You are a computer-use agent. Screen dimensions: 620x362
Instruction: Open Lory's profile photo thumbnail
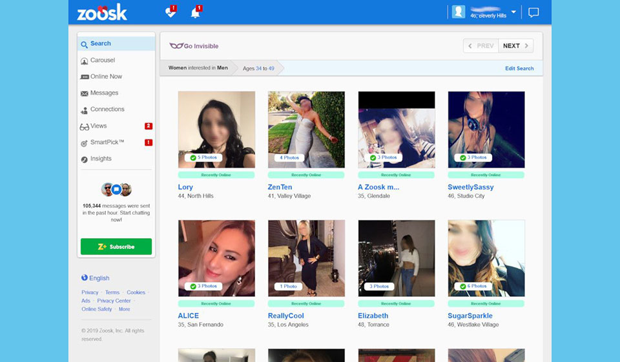(x=216, y=129)
